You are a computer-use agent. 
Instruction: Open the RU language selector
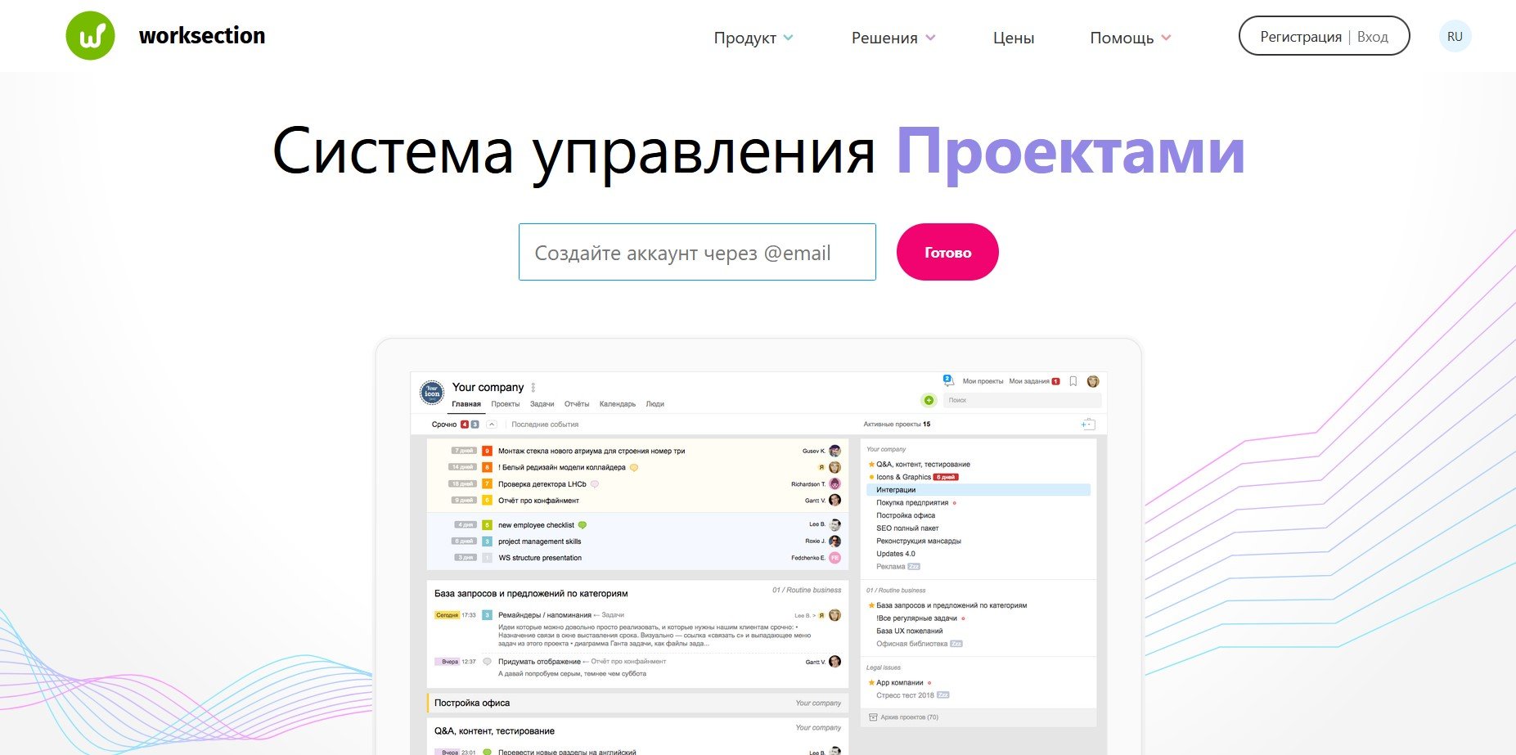point(1454,37)
